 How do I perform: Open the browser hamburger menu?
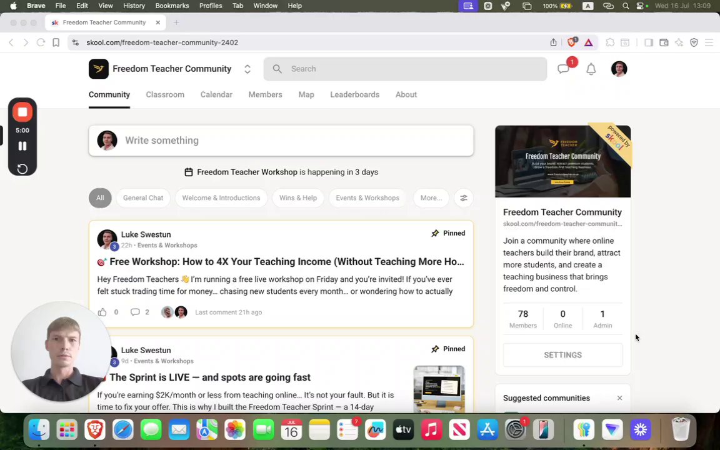(709, 42)
